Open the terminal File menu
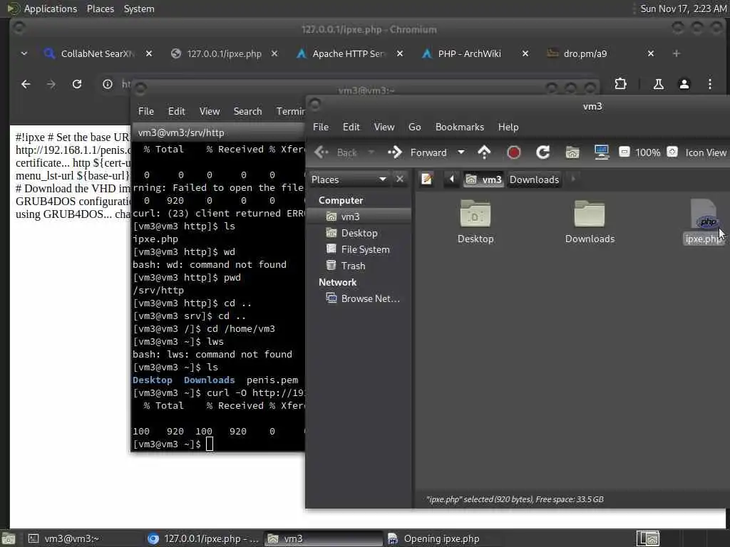 click(x=145, y=111)
